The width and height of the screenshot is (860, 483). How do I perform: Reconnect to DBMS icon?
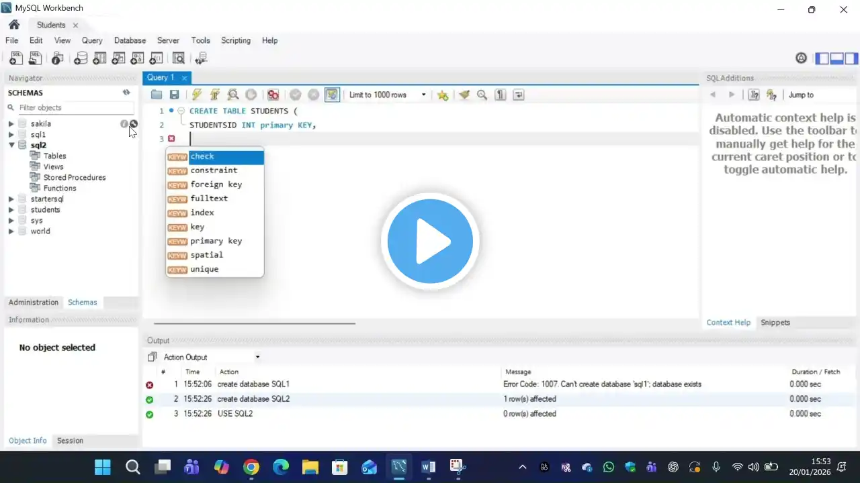(201, 58)
